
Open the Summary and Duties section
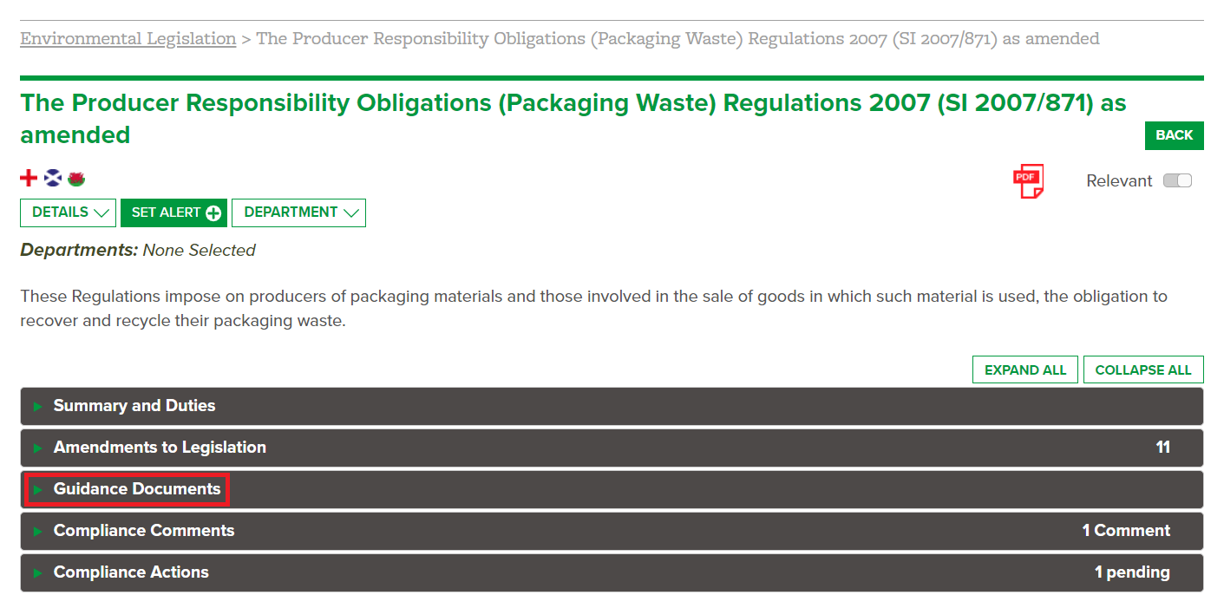612,406
